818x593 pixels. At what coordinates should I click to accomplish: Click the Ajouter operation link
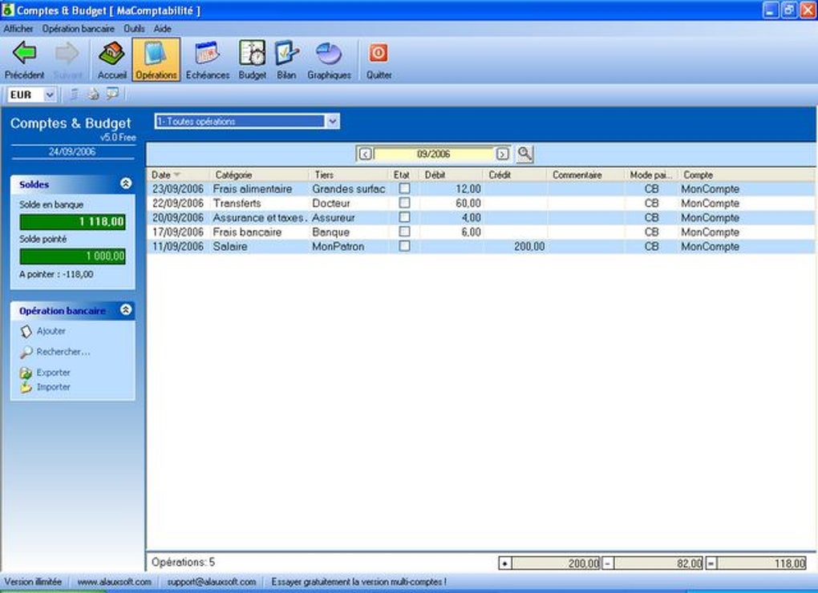pos(51,331)
